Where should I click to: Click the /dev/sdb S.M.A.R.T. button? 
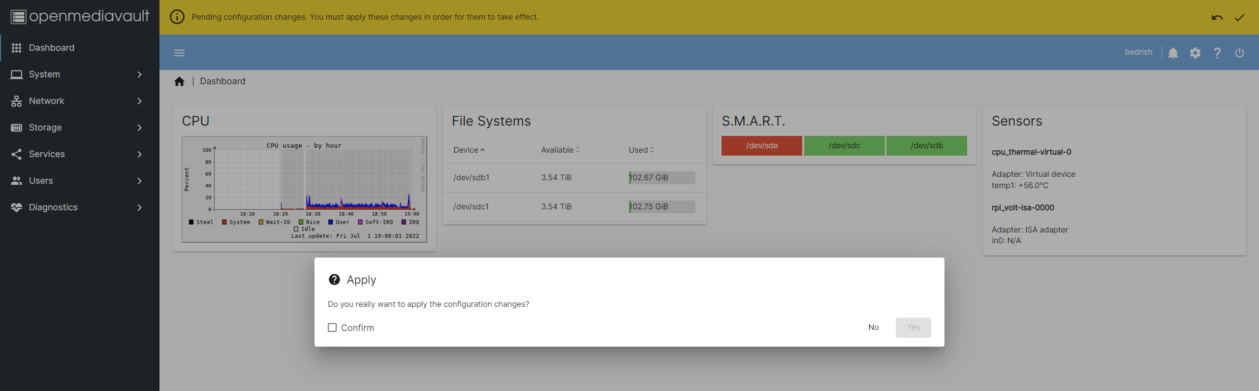(927, 146)
